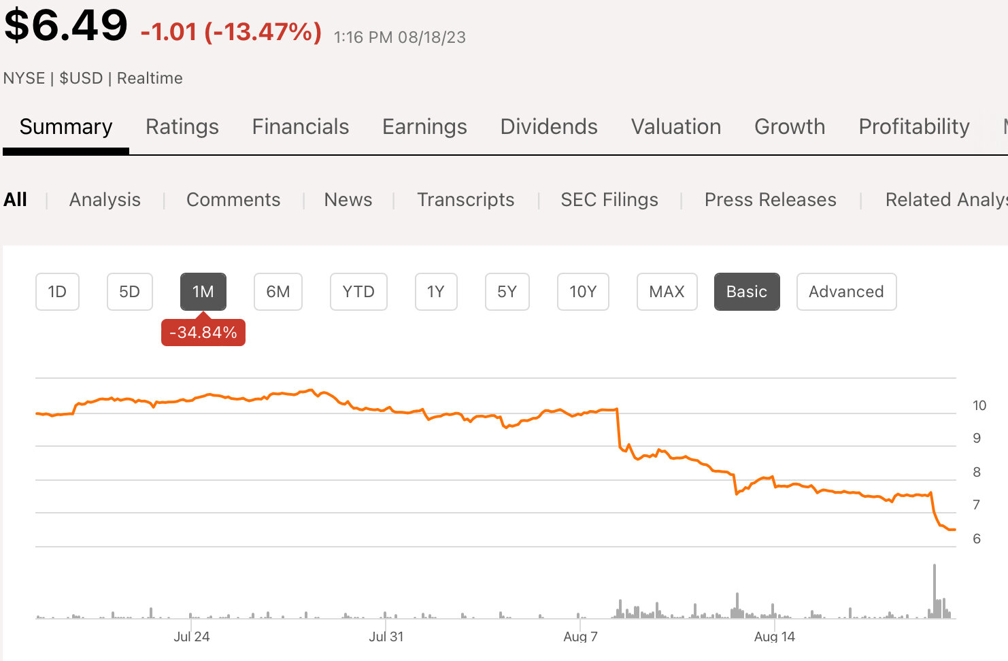1008x661 pixels.
Task: Choose the MAX chart range
Action: click(667, 292)
